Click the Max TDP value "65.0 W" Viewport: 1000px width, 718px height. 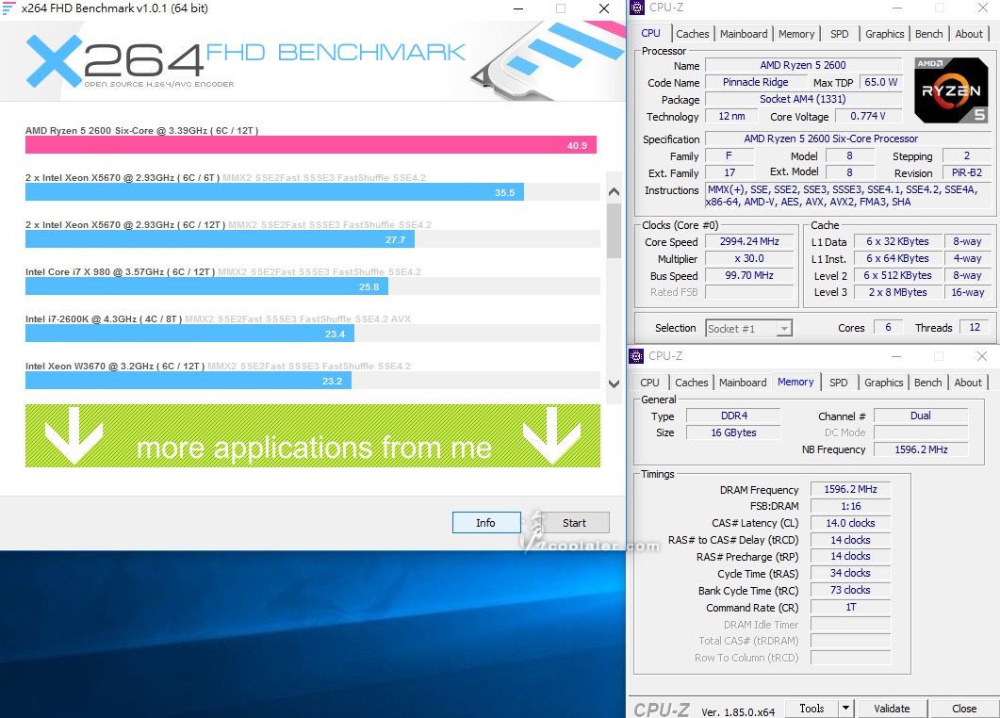(x=880, y=82)
